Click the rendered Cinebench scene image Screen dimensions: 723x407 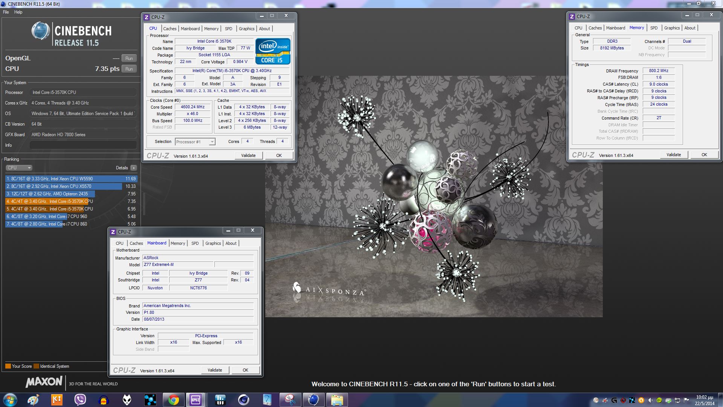pos(434,196)
